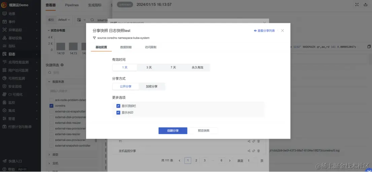Viewport: 372px width, 172px height.
Task: Click the share icon on 主机监控分享 row
Action: click(x=249, y=151)
